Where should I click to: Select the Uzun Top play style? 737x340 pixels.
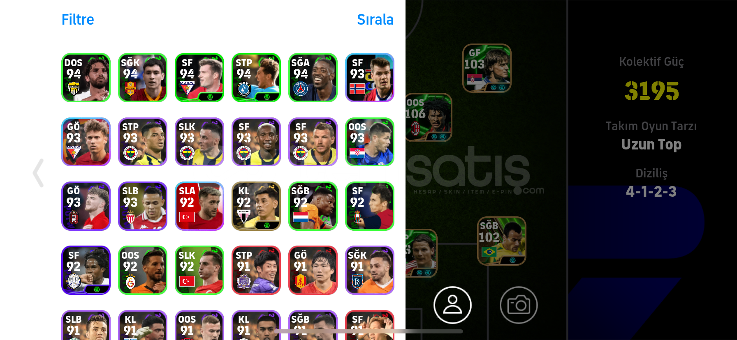pos(651,145)
